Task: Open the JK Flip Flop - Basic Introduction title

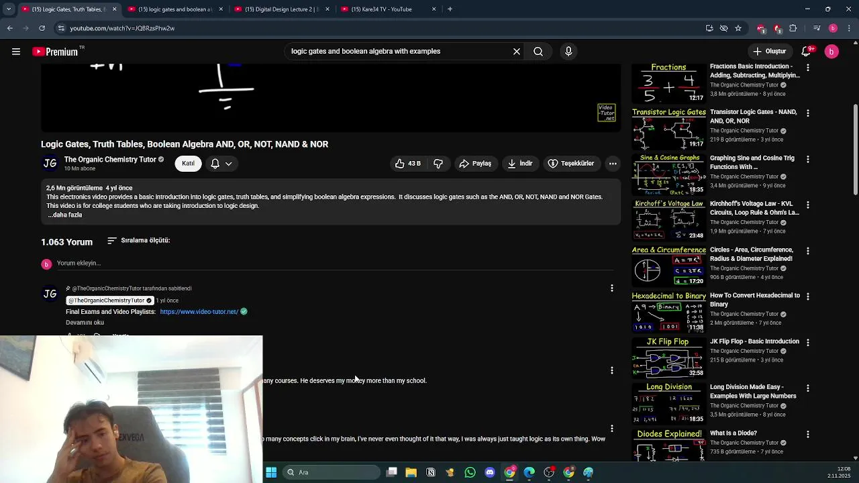Action: pos(754,341)
